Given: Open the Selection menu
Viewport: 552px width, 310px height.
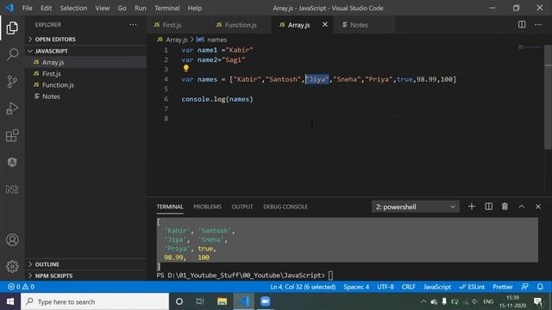Looking at the screenshot, I should [x=73, y=8].
